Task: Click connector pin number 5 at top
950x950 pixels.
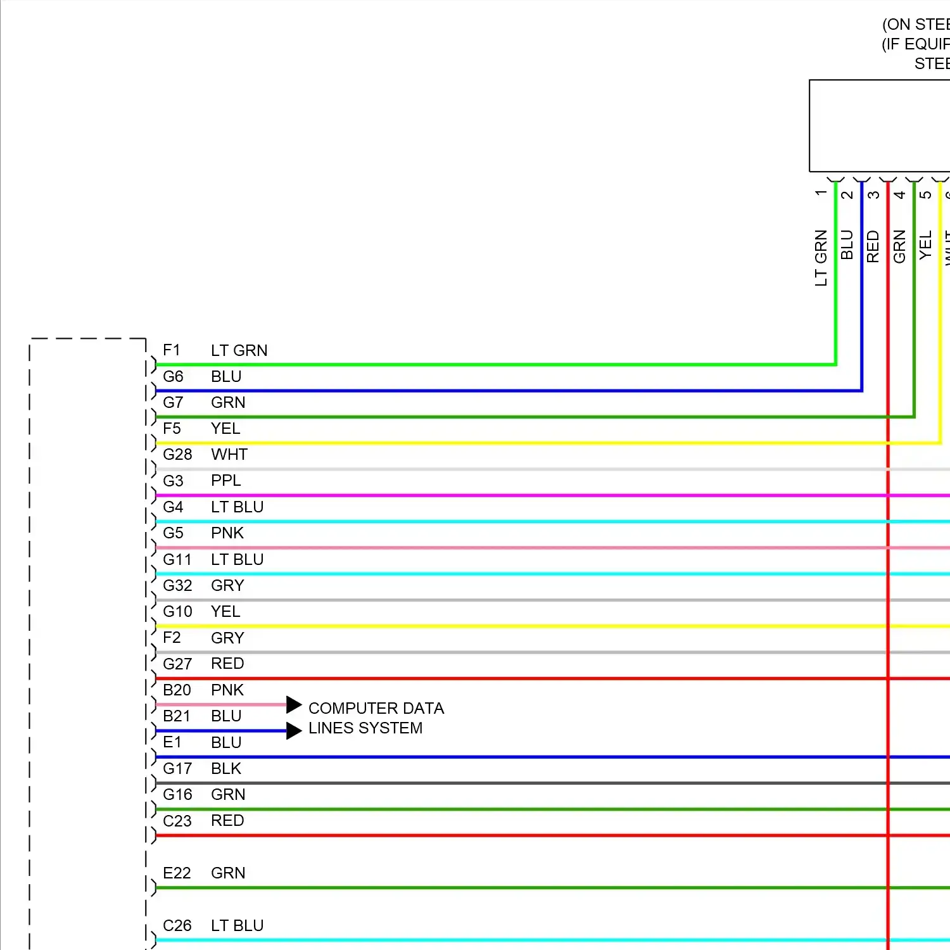Action: click(x=925, y=194)
